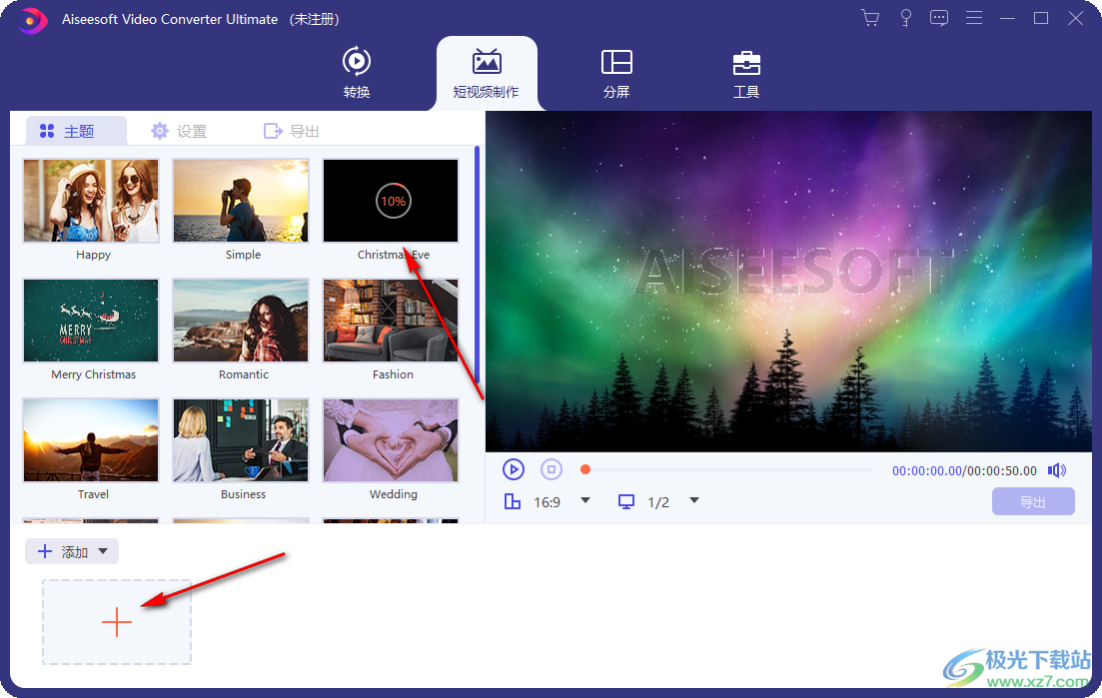
Task: Open the hamburger menu icon
Action: pyautogui.click(x=973, y=18)
